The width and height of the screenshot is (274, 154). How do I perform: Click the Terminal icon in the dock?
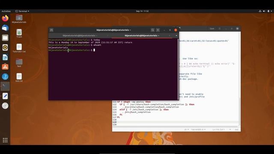click(x=5, y=86)
